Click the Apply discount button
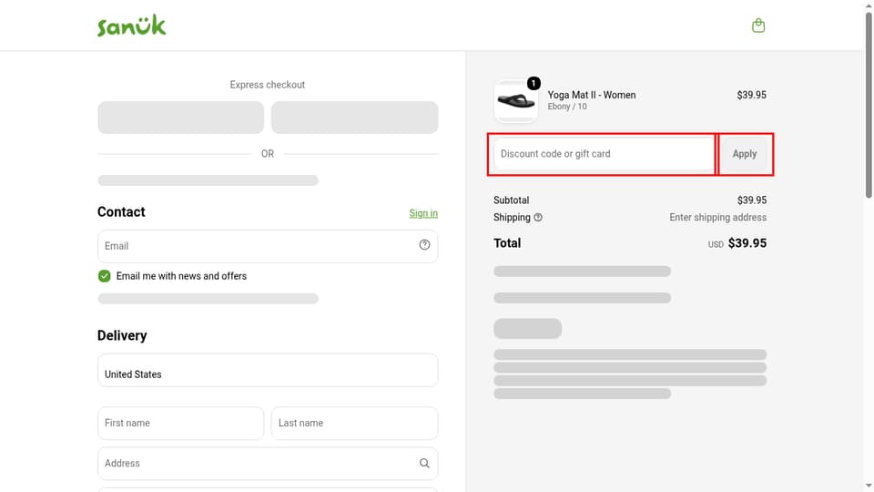 click(745, 154)
